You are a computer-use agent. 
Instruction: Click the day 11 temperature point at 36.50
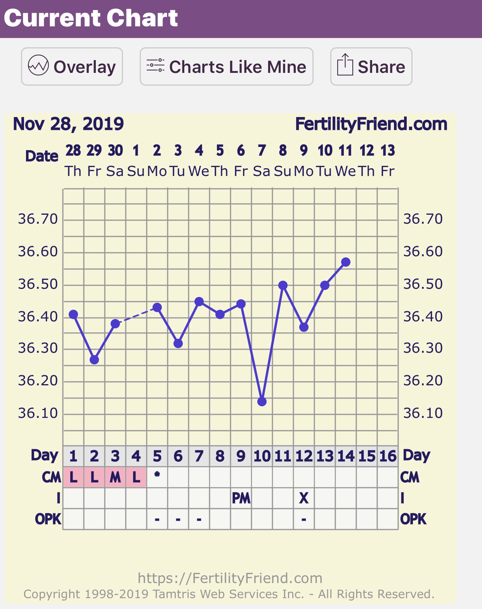point(283,285)
